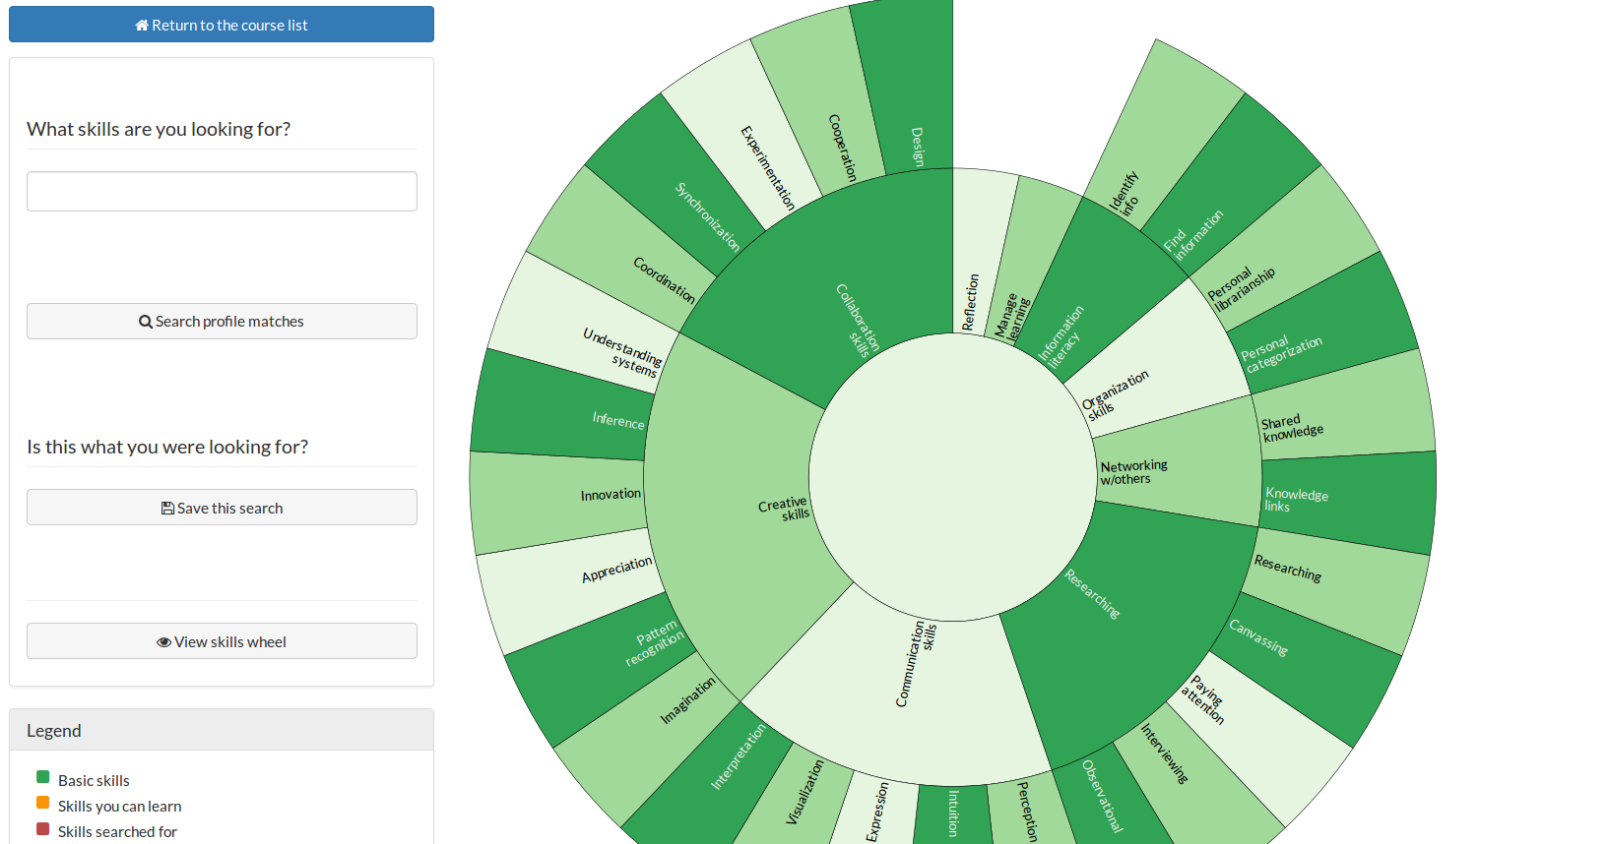Click the Save this search button

point(222,508)
